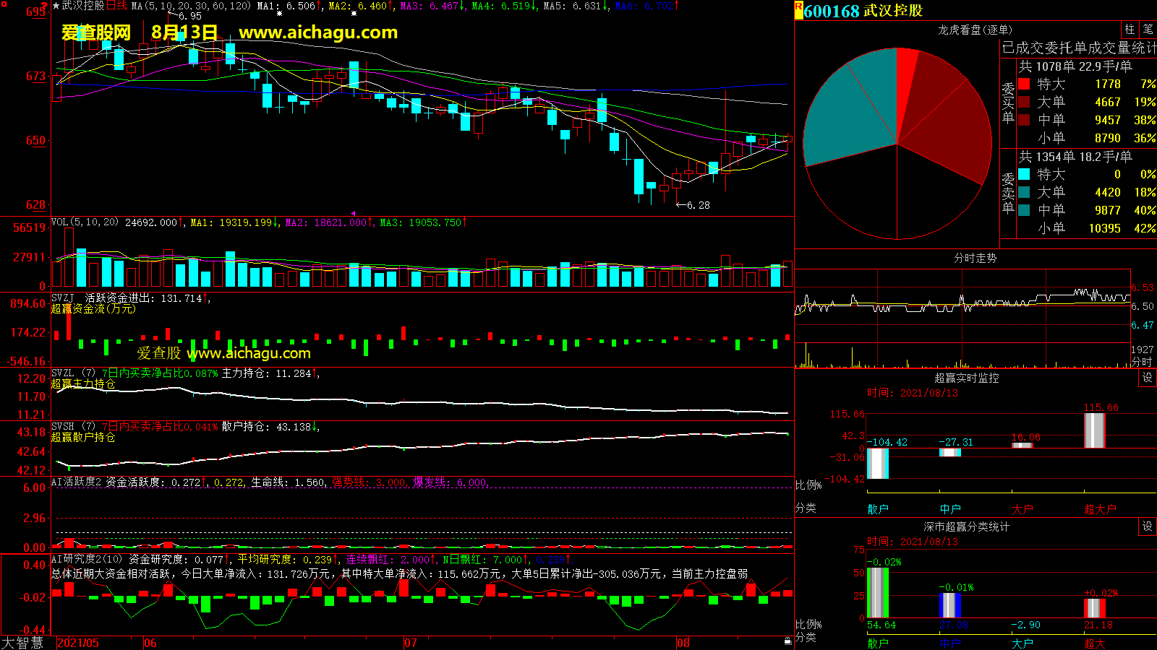Click the 6.28 low price arrow marker
The width and height of the screenshot is (1157, 650).
pyautogui.click(x=693, y=205)
